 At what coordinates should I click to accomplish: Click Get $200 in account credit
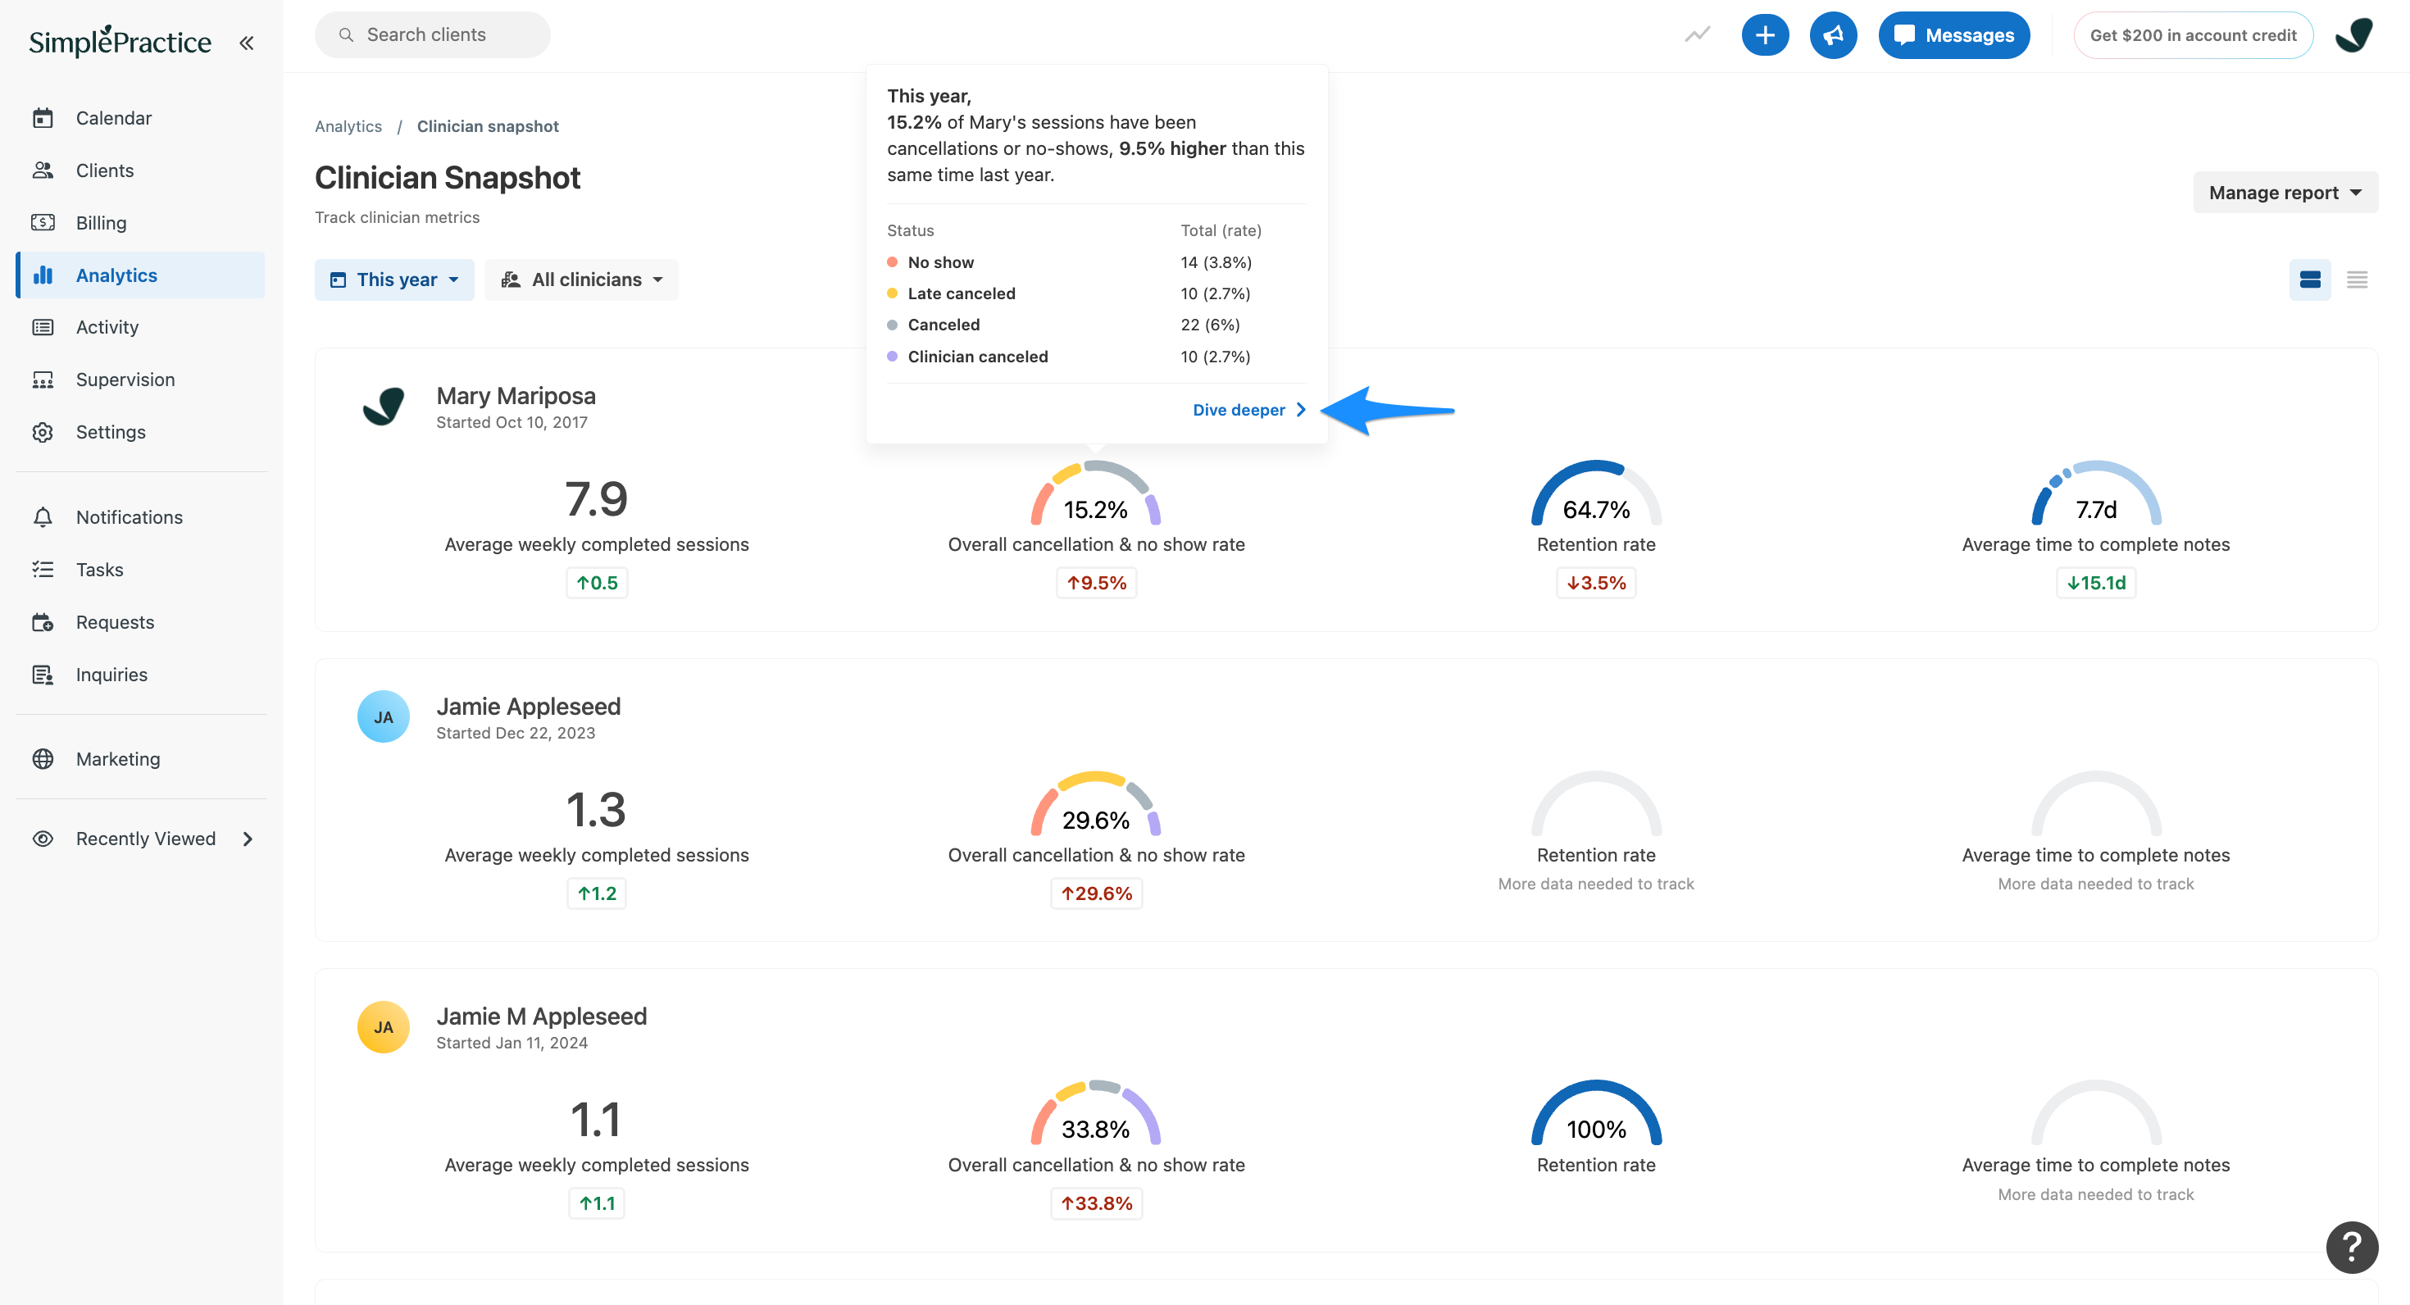[2193, 34]
